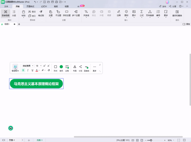The width and height of the screenshot is (191, 142).
Task: Open More options in floating toolbar
Action: pyautogui.click(x=95, y=68)
